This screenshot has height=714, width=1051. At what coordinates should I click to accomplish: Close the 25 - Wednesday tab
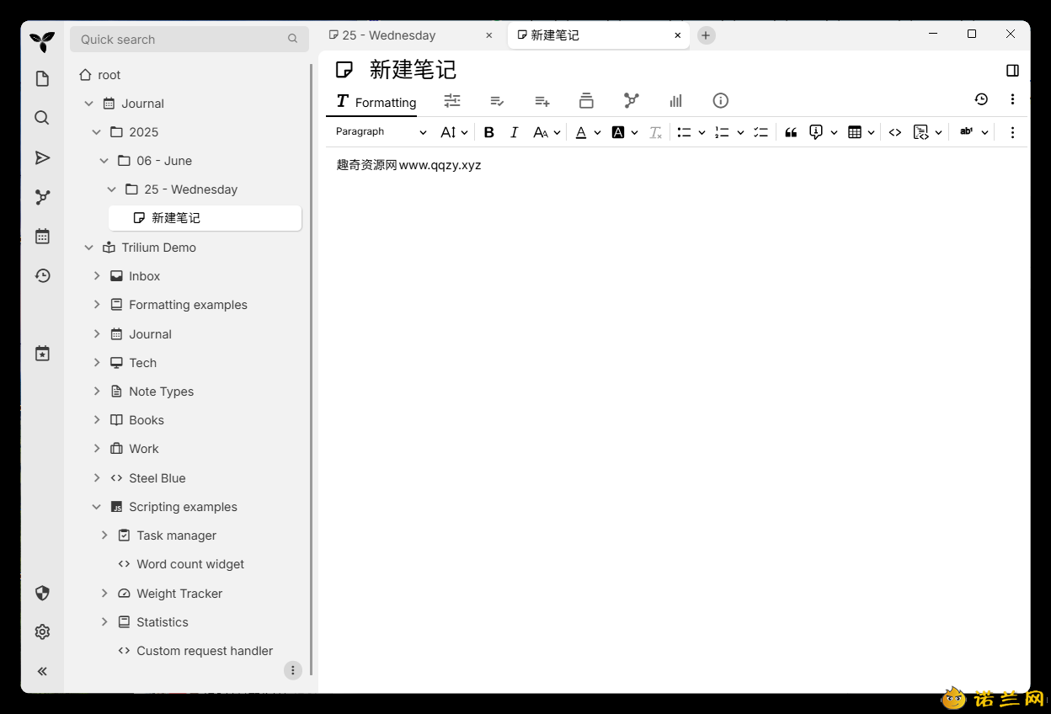pyautogui.click(x=489, y=35)
